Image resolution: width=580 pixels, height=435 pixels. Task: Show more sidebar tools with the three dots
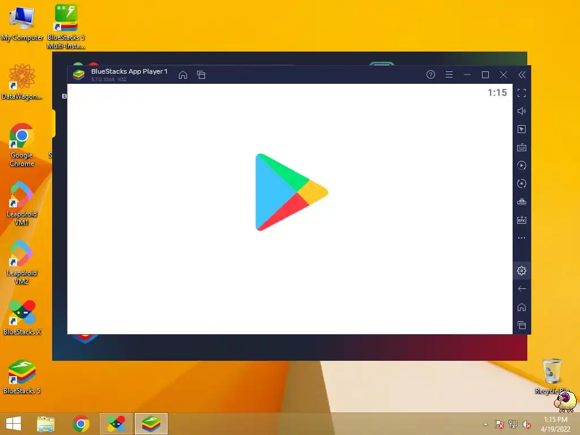(x=522, y=238)
